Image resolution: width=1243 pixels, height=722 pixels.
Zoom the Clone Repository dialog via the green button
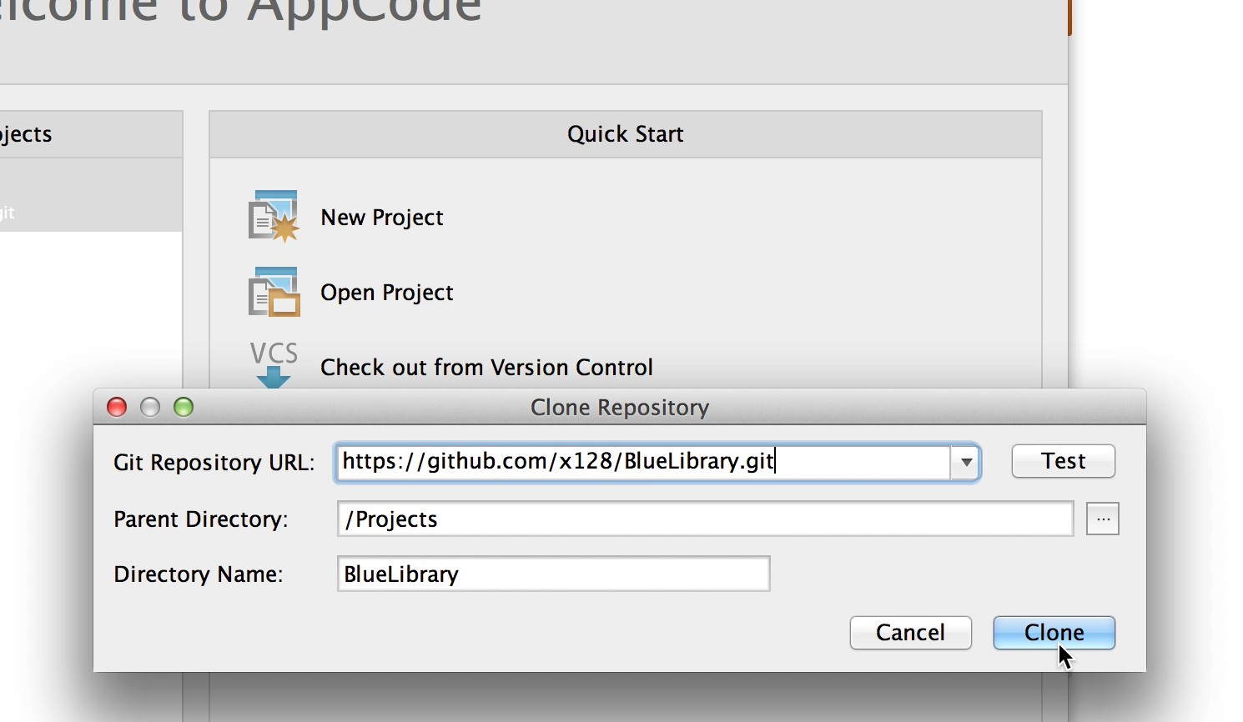[x=184, y=407]
